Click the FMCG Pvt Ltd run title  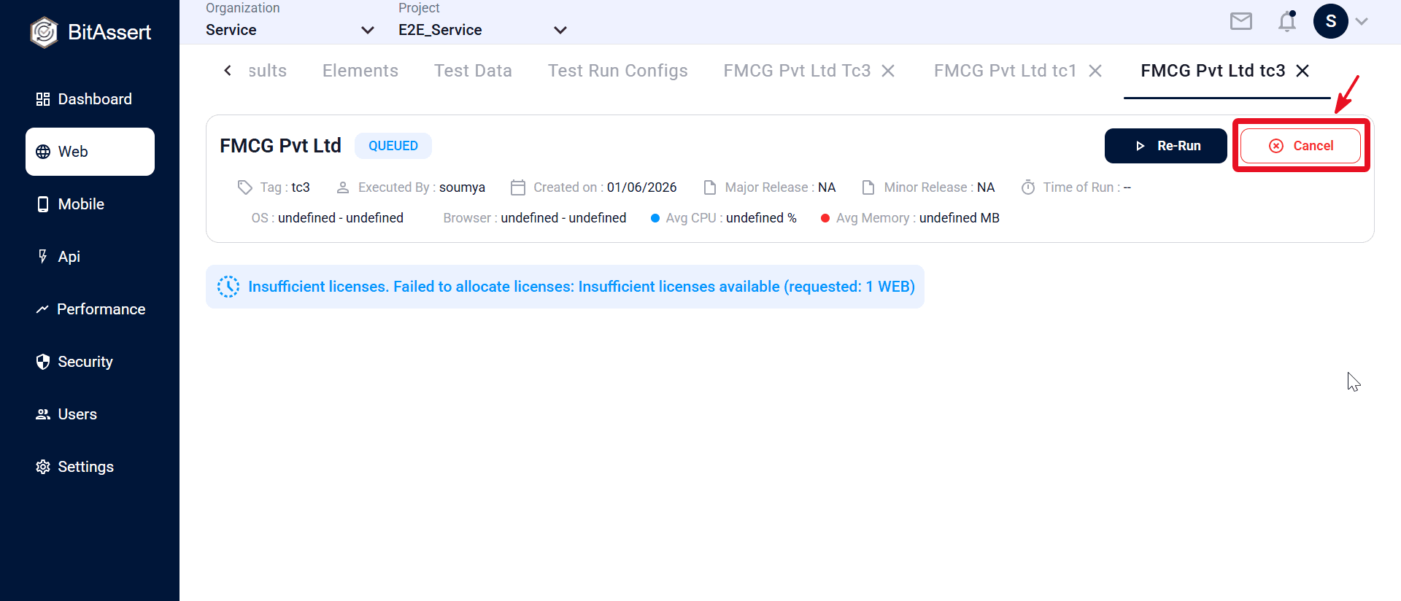[x=280, y=146]
